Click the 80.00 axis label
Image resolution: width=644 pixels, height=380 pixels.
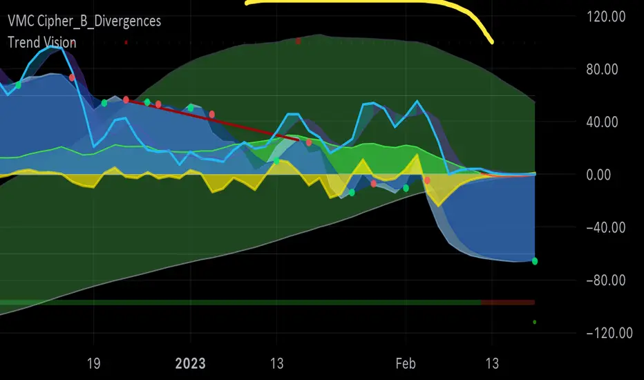pyautogui.click(x=602, y=69)
